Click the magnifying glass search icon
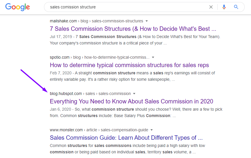 coord(236,7)
